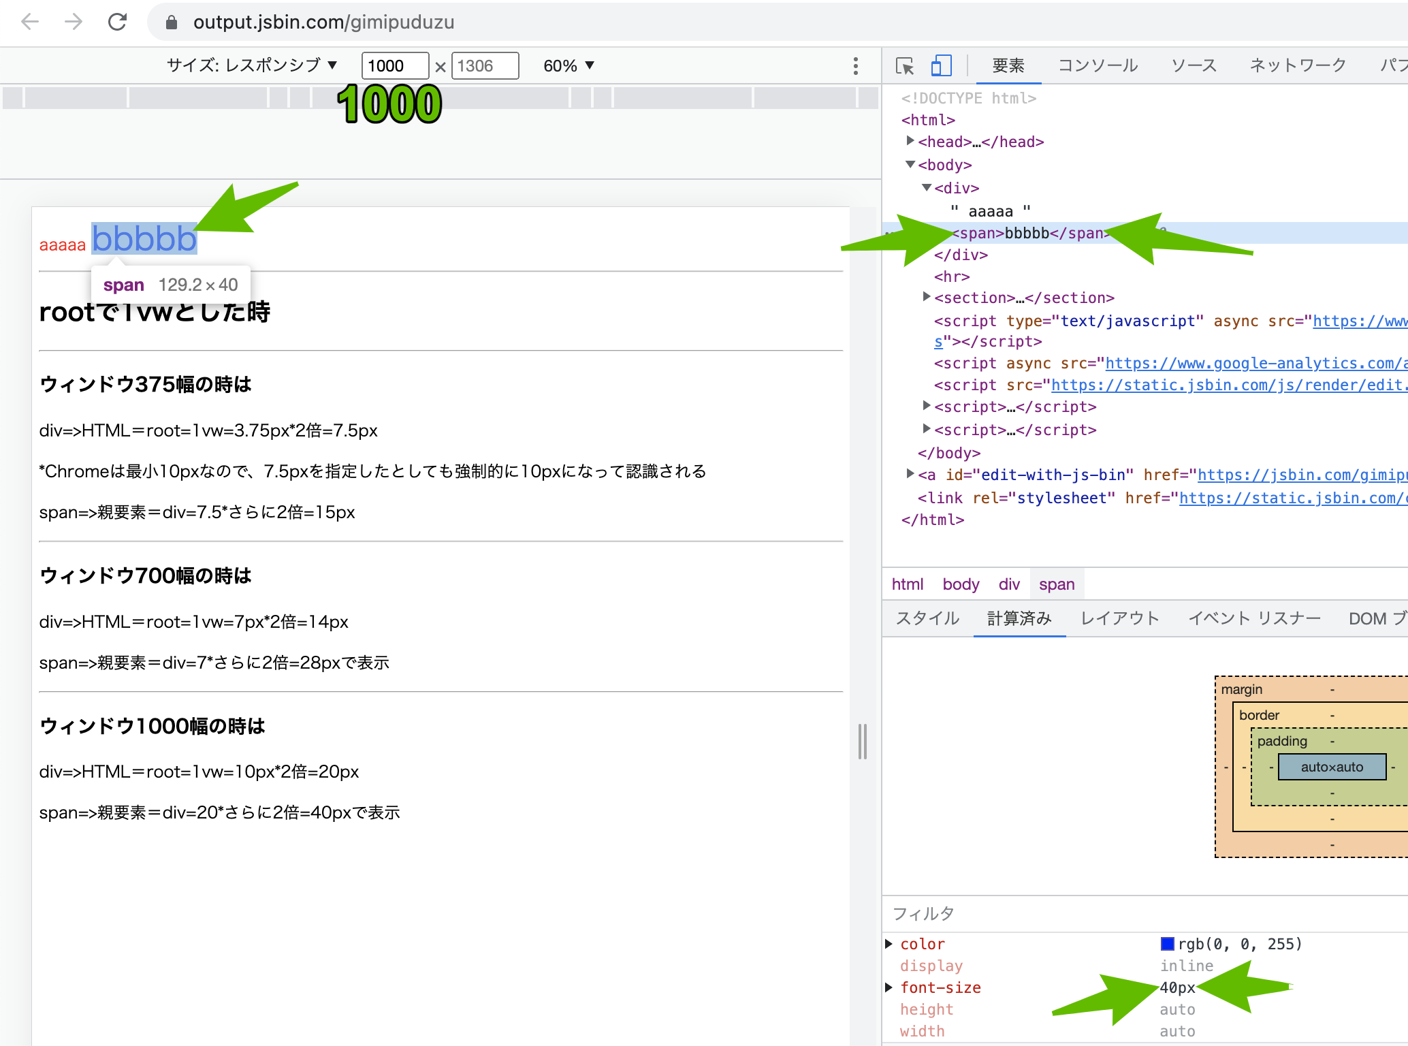Collapse the body element node
Screen dimensions: 1408x1046
[910, 165]
